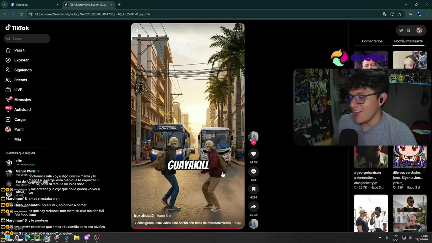Save video with the bookmark icon
Viewport: 432px width, 243px height.
coord(253,189)
